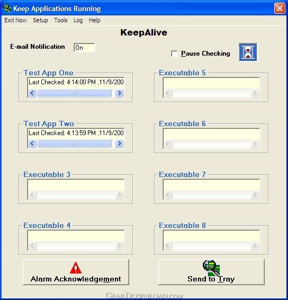This screenshot has width=288, height=300.
Task: Click right scroll arrow in Executable 4
Action: click(x=120, y=245)
